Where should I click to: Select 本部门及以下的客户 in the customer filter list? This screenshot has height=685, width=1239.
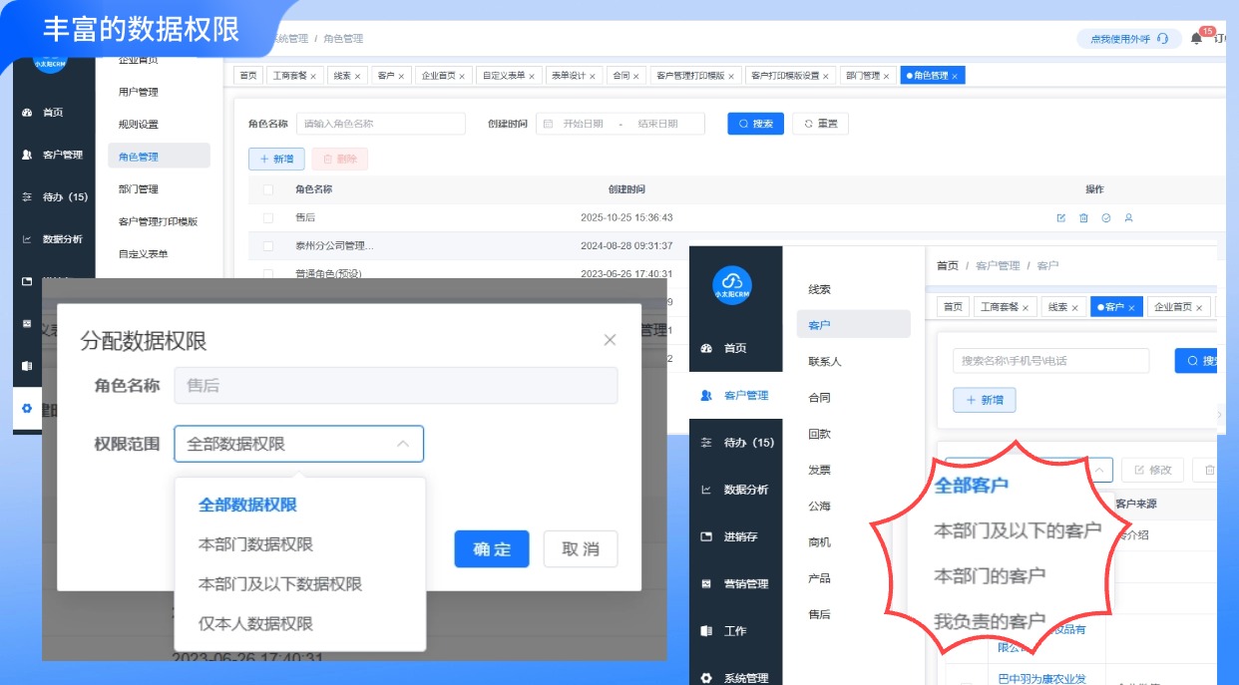1017,530
